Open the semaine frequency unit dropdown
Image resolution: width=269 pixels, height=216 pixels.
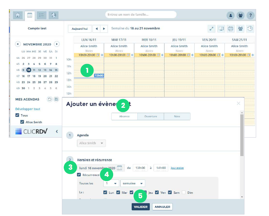132,184
